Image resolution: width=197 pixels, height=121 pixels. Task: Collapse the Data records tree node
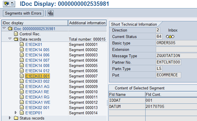[10, 39]
